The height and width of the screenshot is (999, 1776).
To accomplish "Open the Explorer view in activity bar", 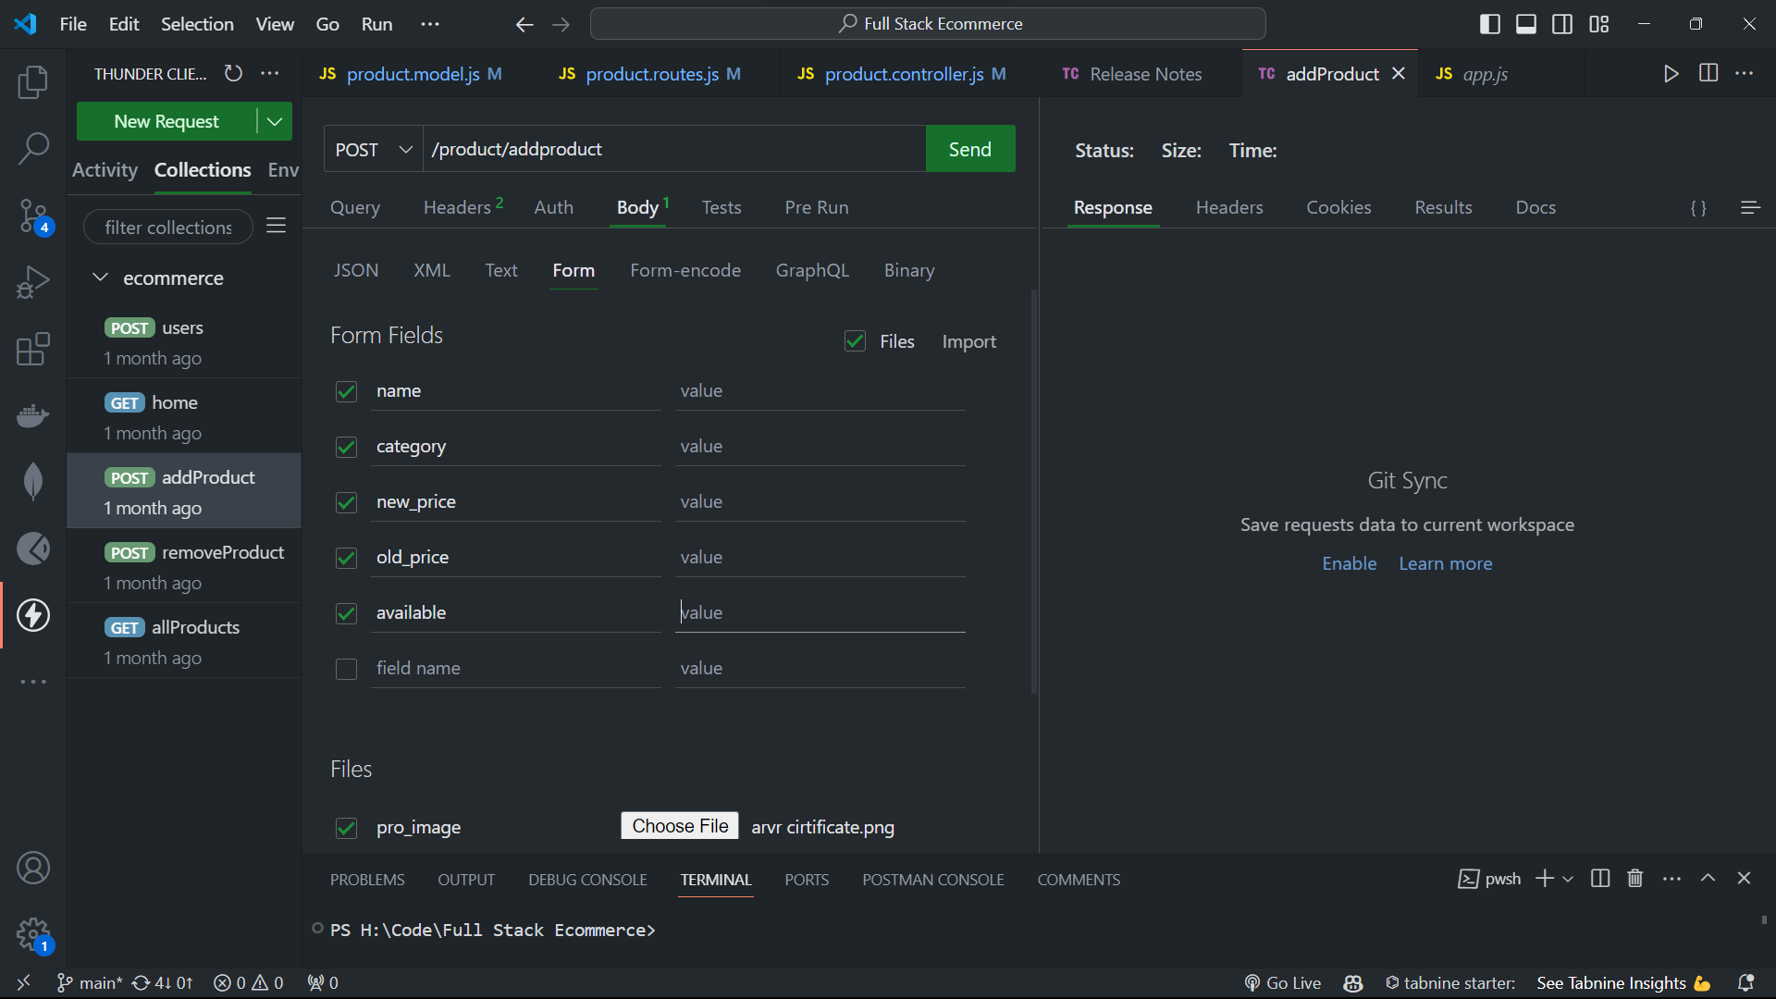I will tap(33, 82).
